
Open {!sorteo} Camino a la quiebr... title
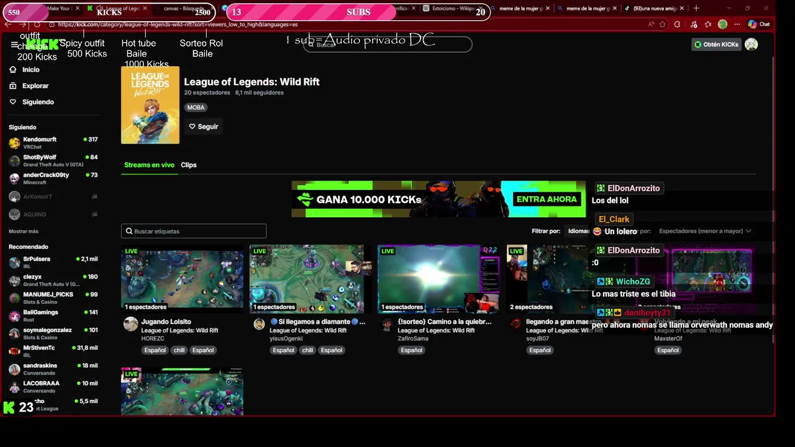coord(445,322)
